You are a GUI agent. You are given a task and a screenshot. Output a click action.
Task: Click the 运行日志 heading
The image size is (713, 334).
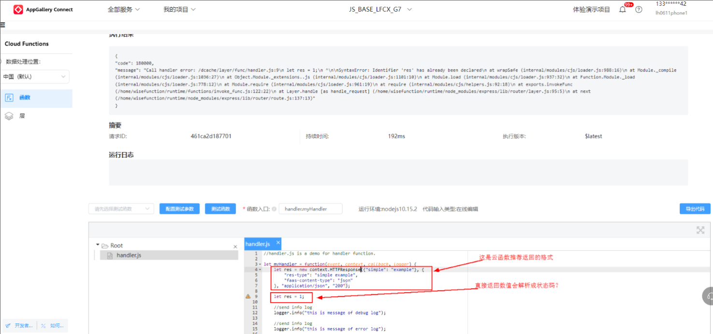[121, 155]
